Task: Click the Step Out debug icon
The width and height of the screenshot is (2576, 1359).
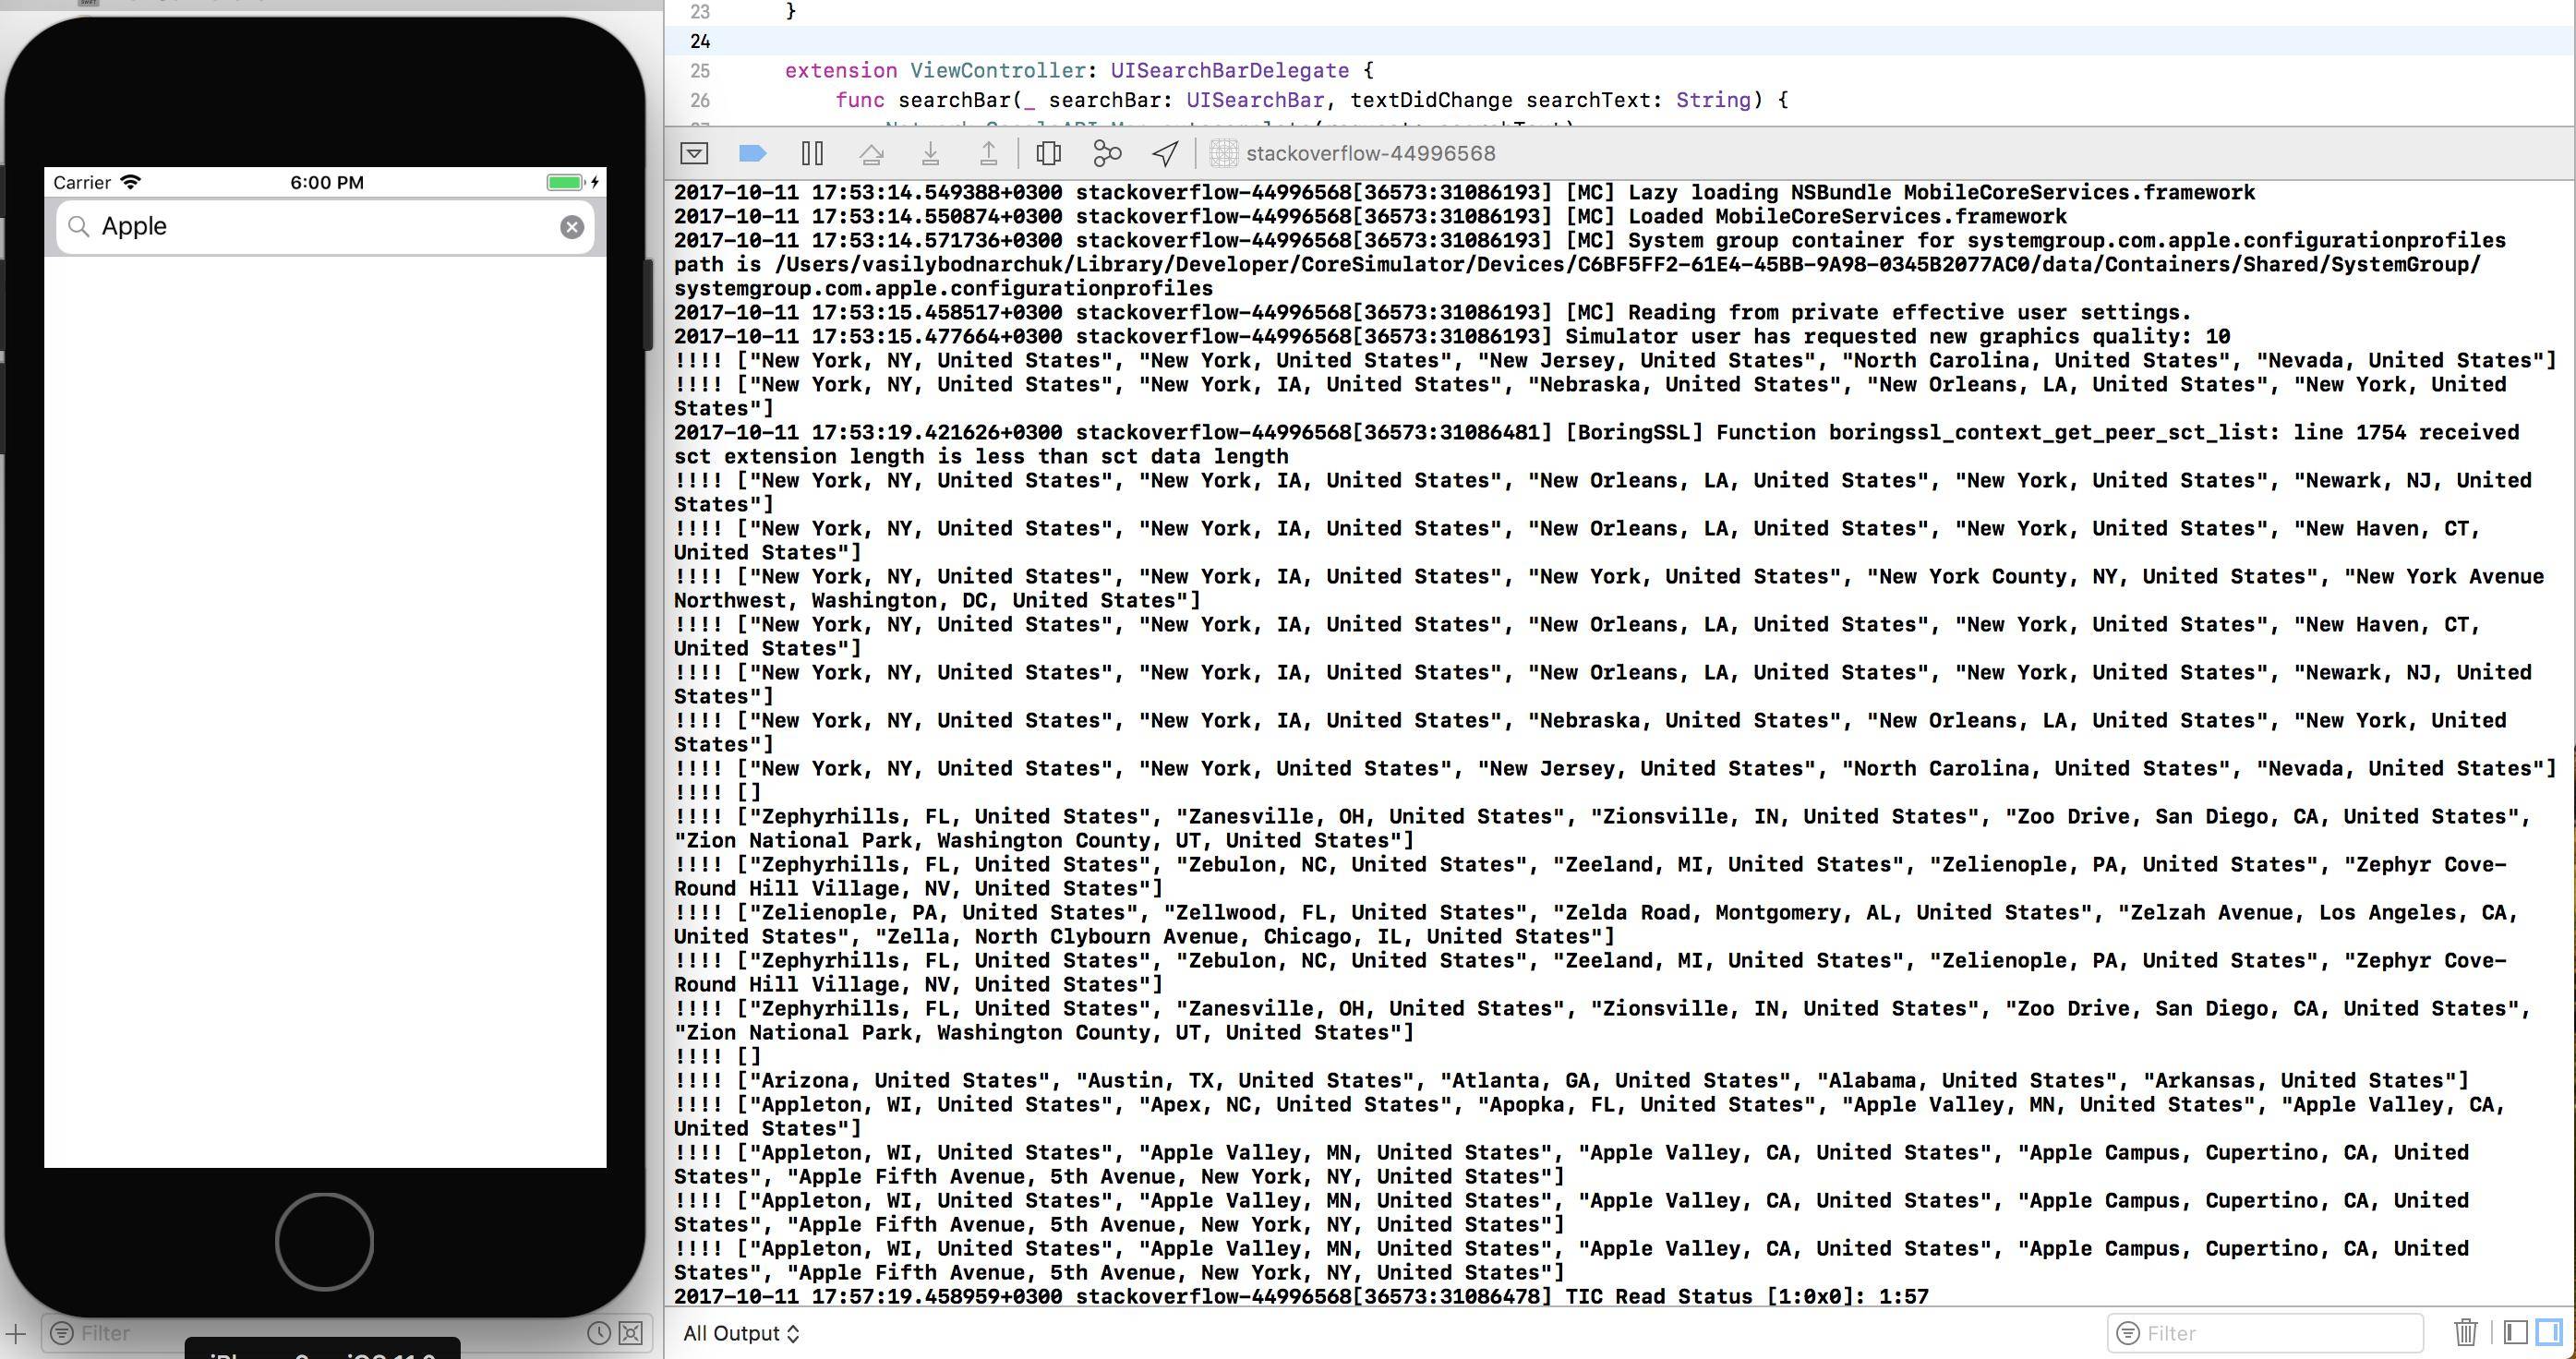Action: (988, 153)
